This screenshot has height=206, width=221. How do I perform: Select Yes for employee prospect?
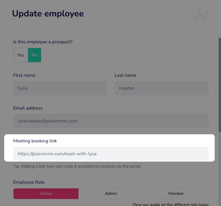coord(20,55)
